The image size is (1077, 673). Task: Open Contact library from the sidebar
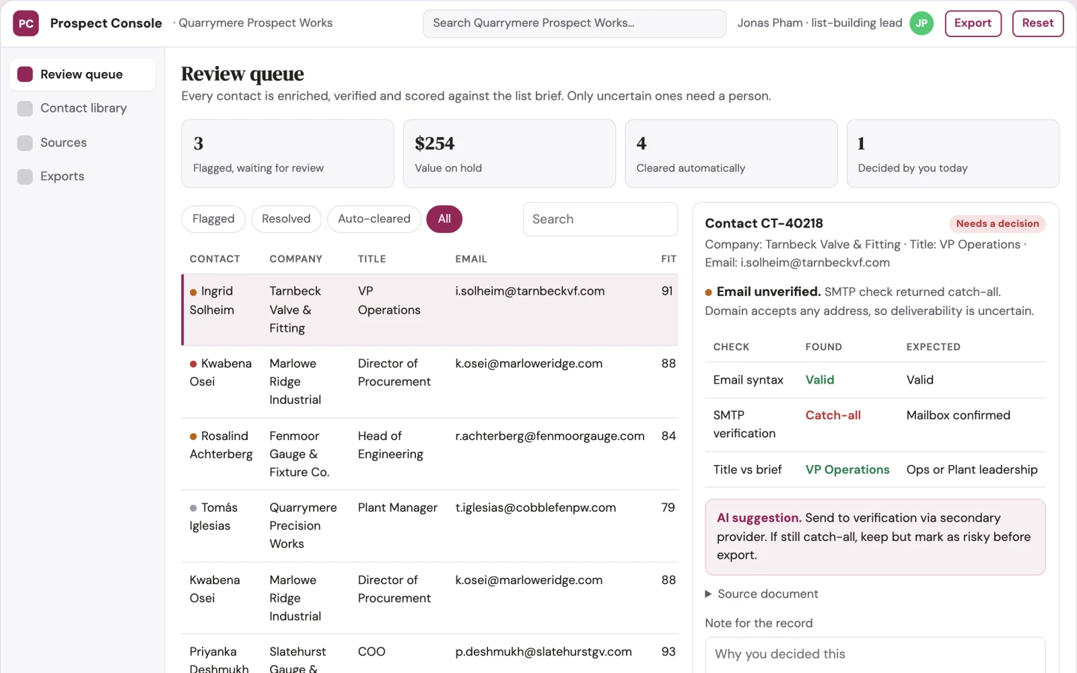click(x=82, y=108)
